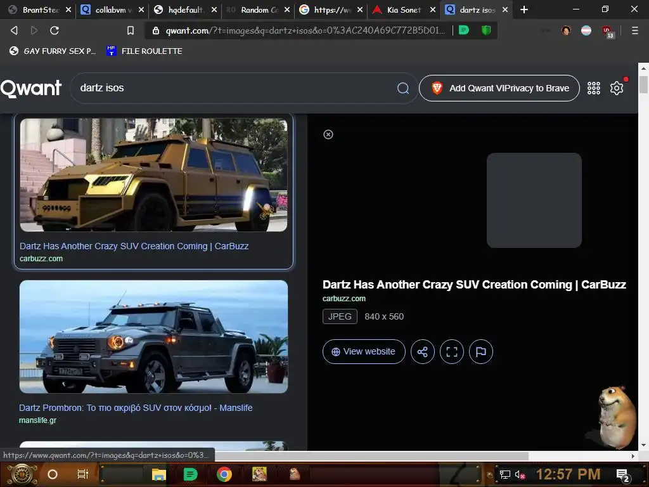The width and height of the screenshot is (649, 487).
Task: Switch to the Kia Sonet tab
Action: pyautogui.click(x=404, y=10)
